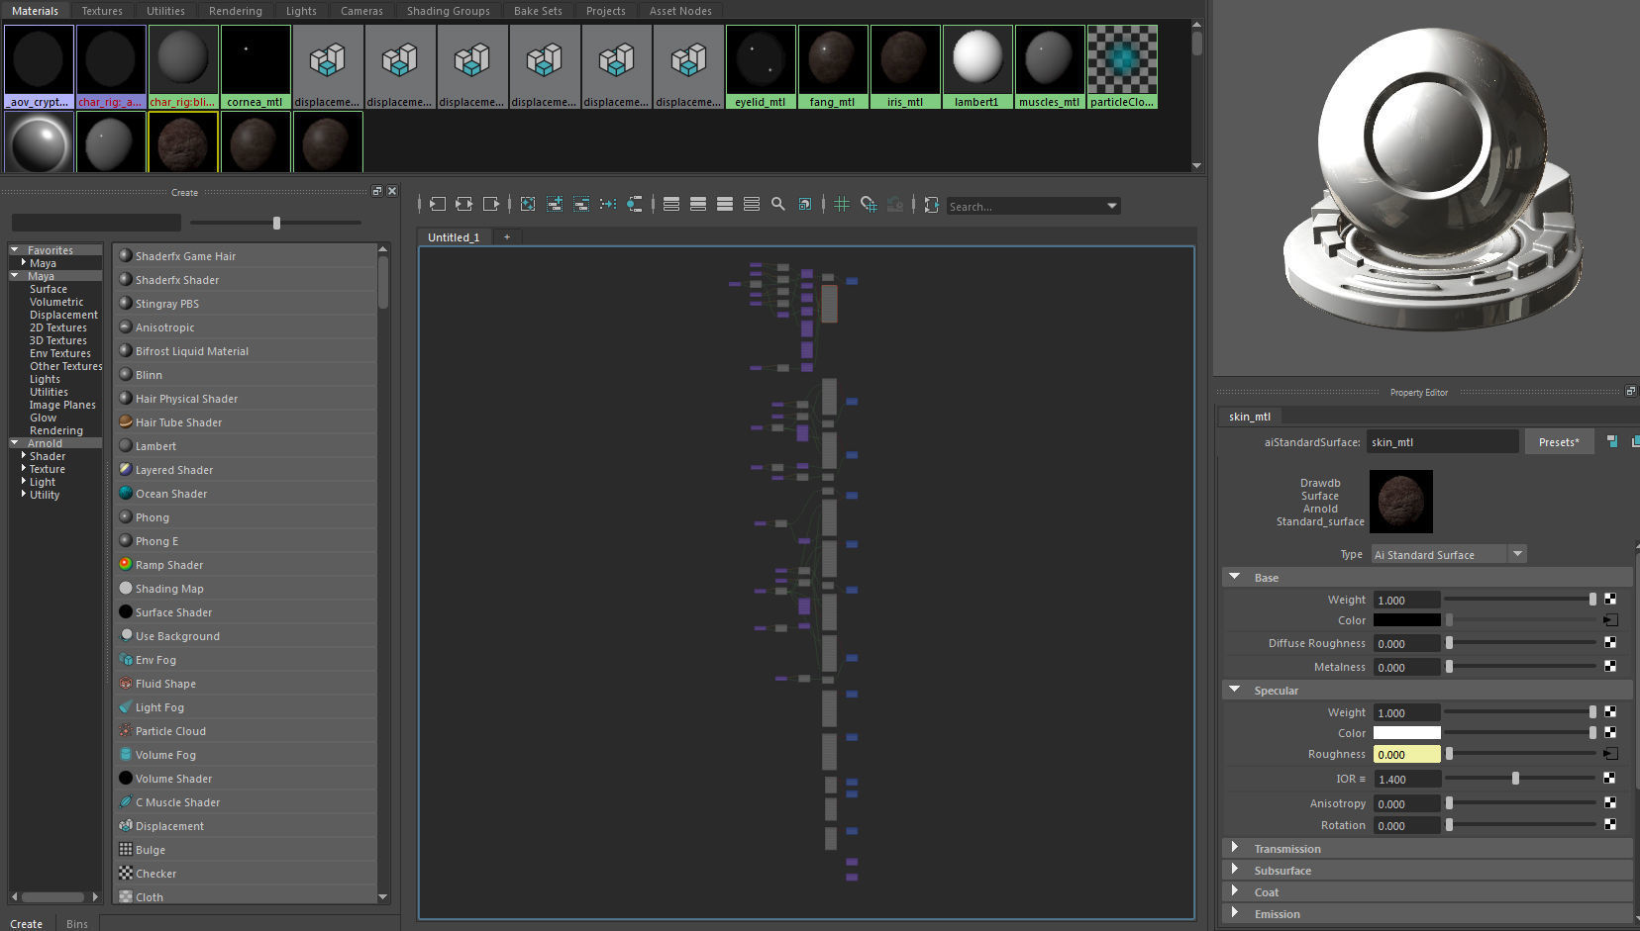Screen dimensions: 1640x931
Task: Collapse the Base attribute section
Action: [1234, 577]
